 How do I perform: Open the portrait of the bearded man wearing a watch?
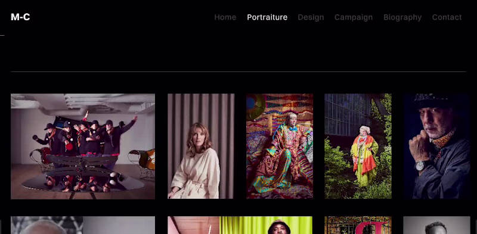437,146
